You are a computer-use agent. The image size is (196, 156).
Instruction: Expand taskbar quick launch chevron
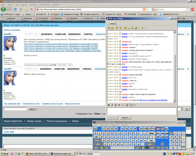pos(23,153)
